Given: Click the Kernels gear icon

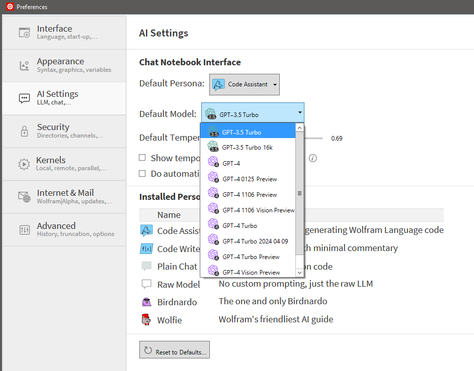Looking at the screenshot, I should click(x=24, y=164).
